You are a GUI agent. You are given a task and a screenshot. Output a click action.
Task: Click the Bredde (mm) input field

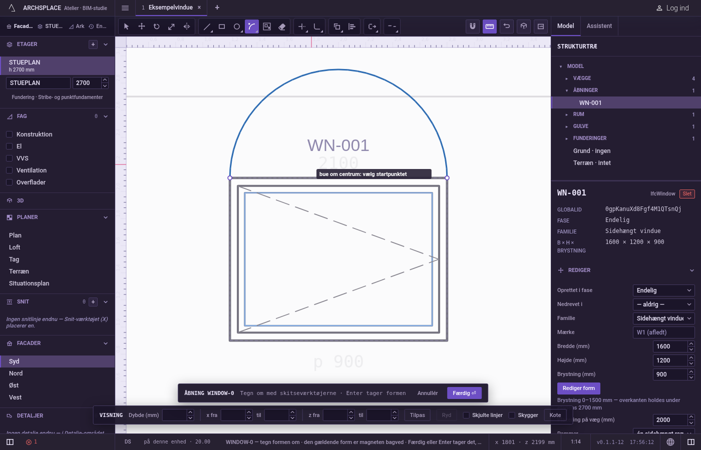[x=670, y=346]
